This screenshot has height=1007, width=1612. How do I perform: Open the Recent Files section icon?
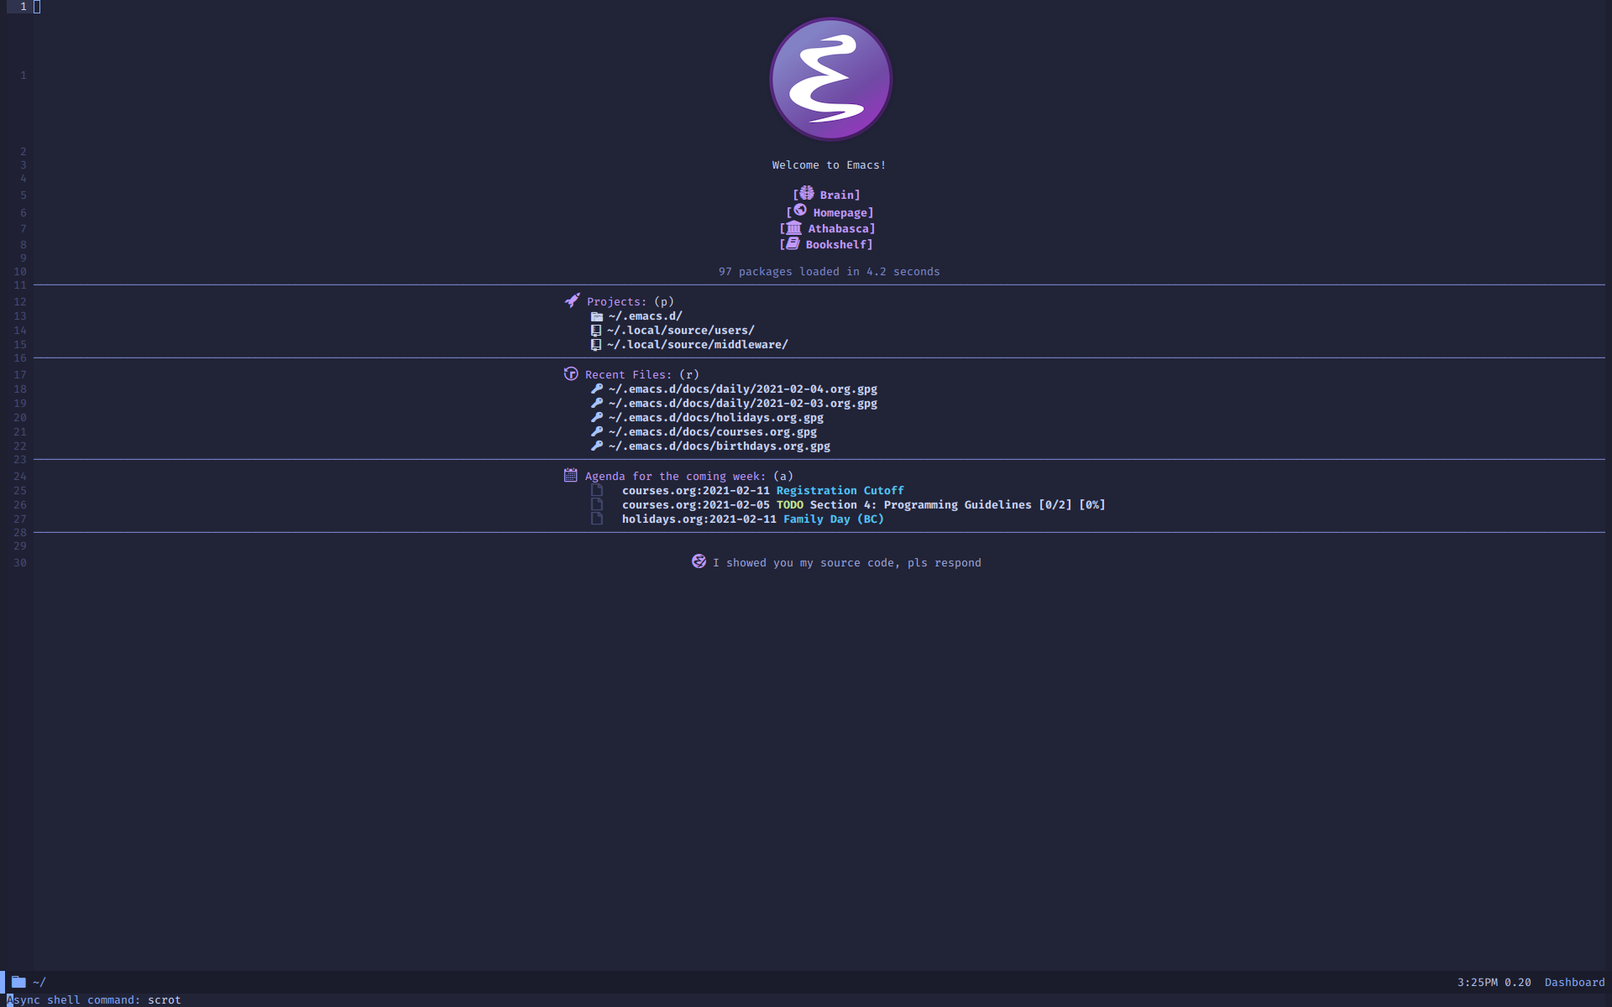click(571, 373)
